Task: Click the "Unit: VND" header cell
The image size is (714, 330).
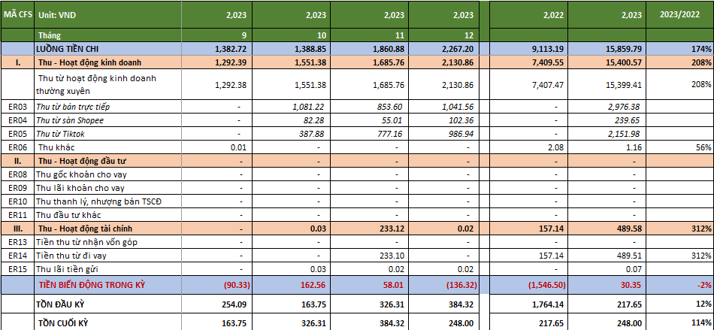Action: click(x=59, y=14)
